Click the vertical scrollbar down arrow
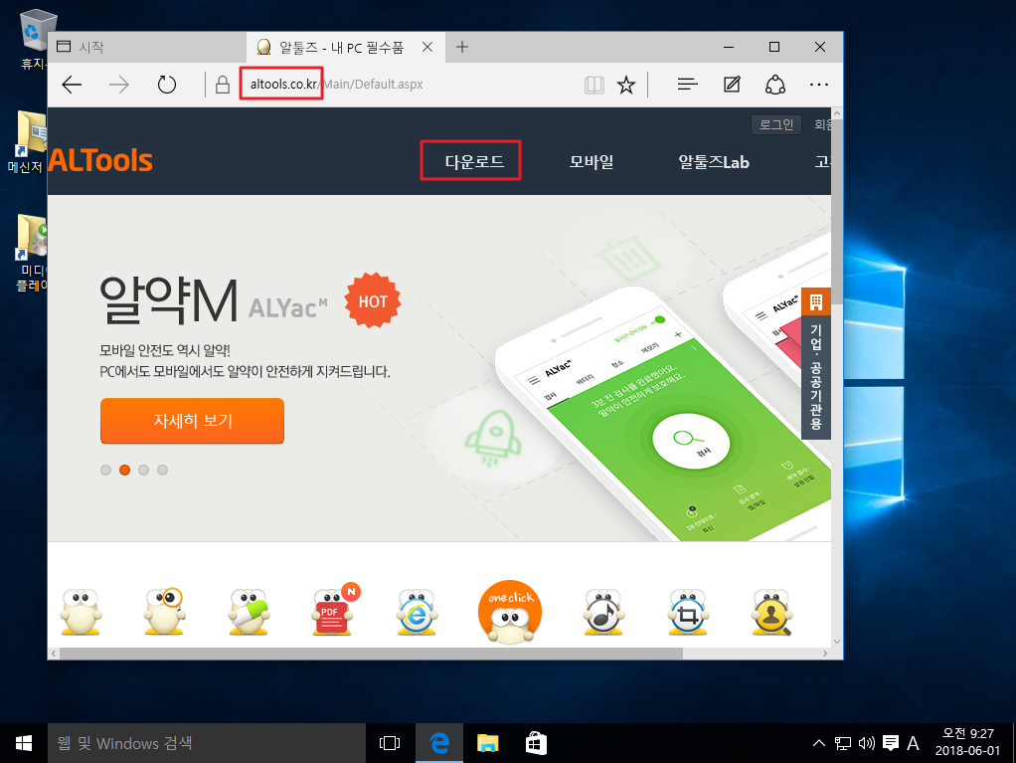 point(836,642)
